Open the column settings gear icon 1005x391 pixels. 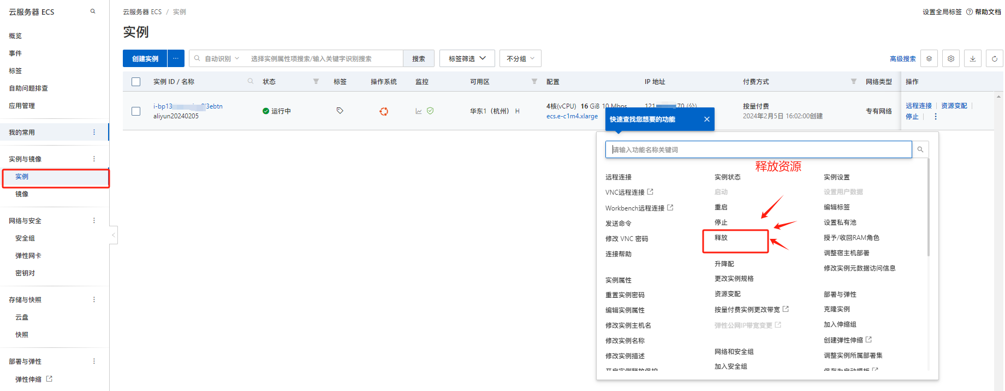coord(951,58)
